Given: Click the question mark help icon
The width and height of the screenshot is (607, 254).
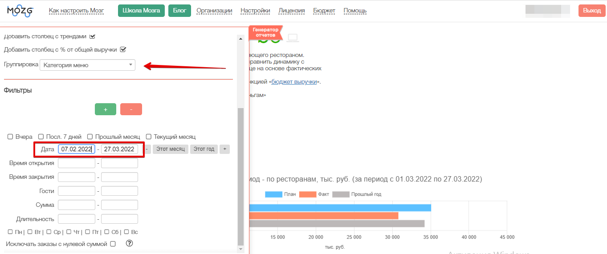Looking at the screenshot, I should [x=130, y=243].
